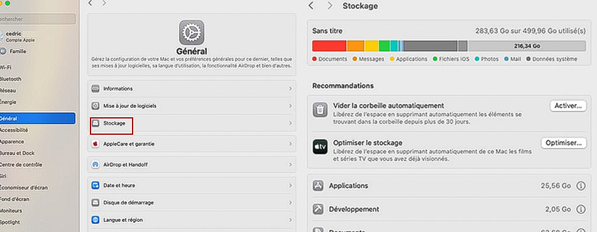Image resolution: width=597 pixels, height=232 pixels.
Task: Click the trash icon for Vider la corbeille
Action: pyautogui.click(x=320, y=110)
